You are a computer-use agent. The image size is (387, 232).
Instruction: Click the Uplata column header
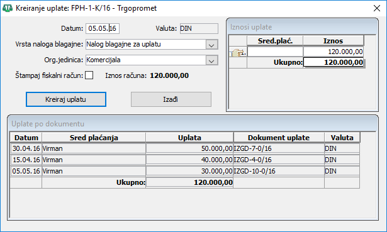coord(189,138)
